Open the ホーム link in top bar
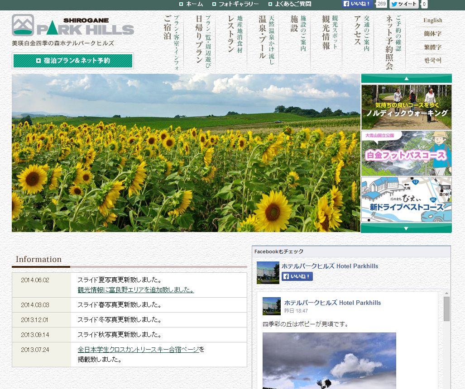This screenshot has width=465, height=389. point(191,4)
